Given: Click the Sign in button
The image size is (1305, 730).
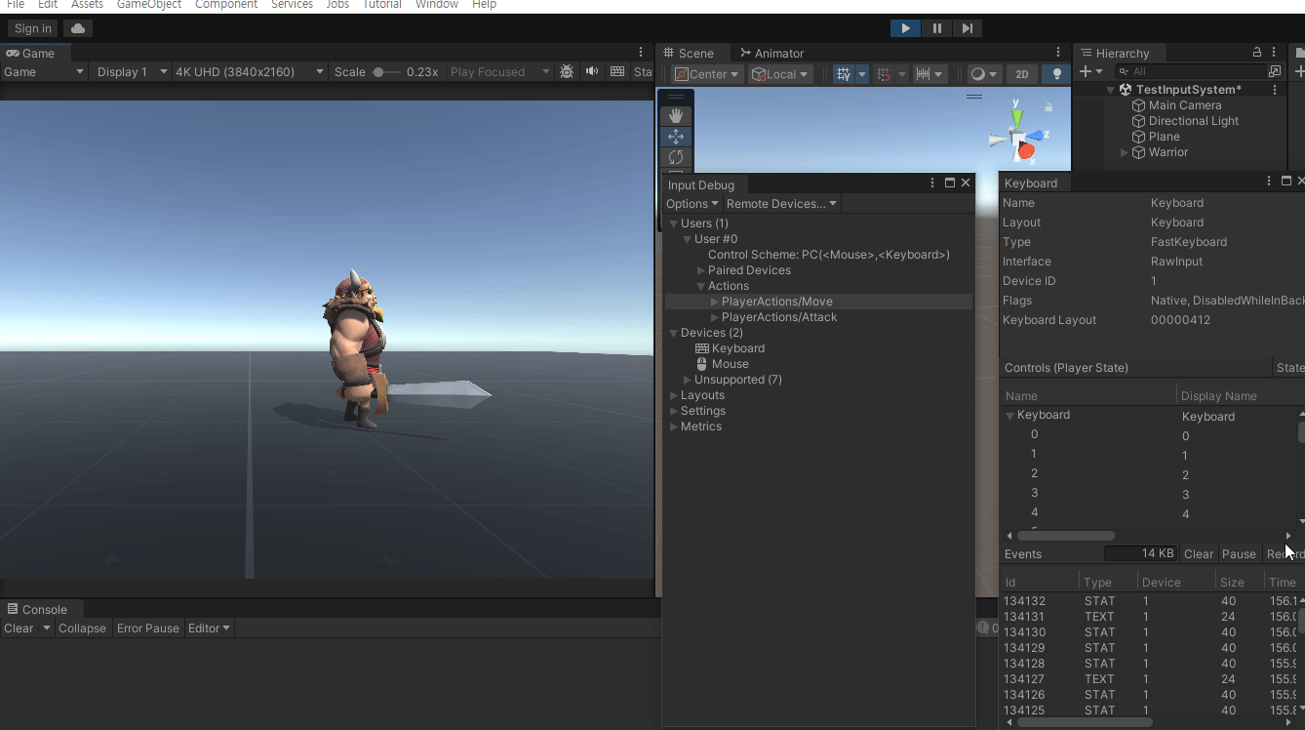Looking at the screenshot, I should point(33,28).
